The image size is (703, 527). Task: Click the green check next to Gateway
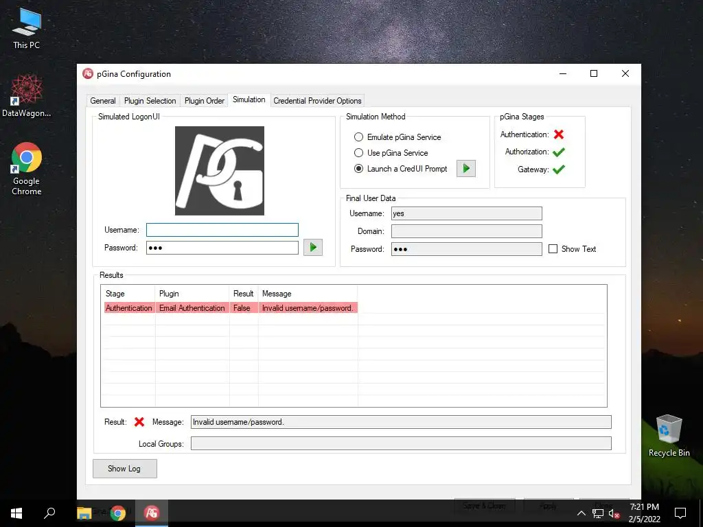pyautogui.click(x=559, y=169)
